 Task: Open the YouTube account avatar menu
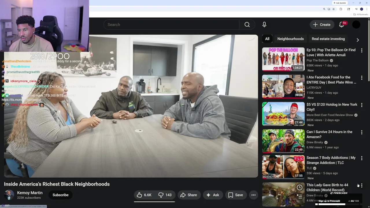click(x=356, y=25)
